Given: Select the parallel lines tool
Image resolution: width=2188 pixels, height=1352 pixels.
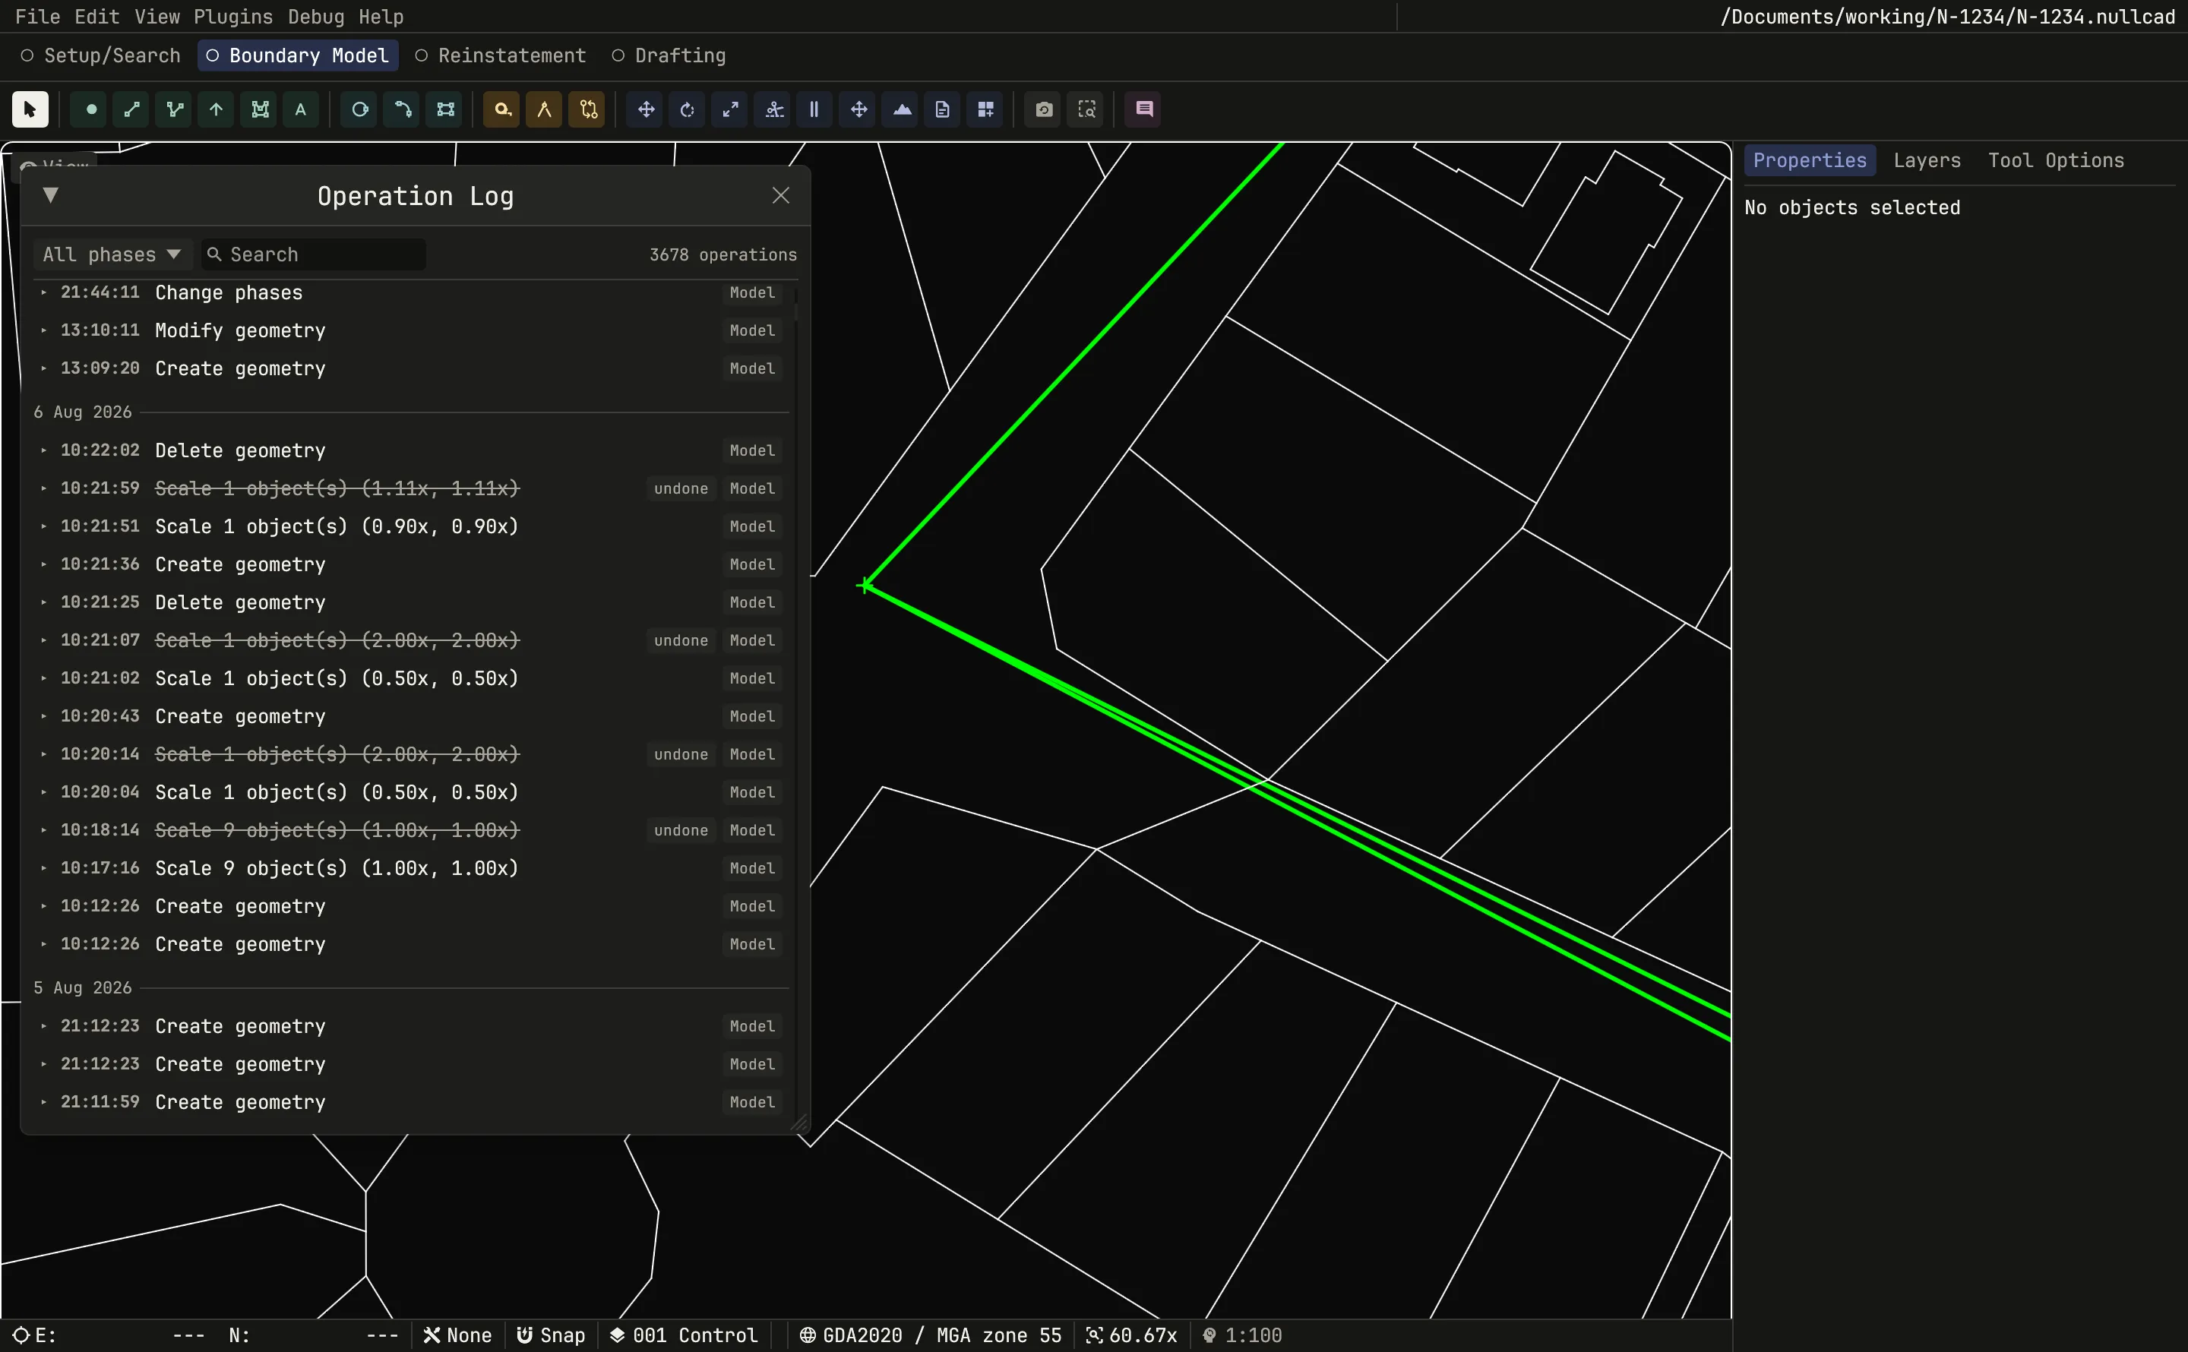Looking at the screenshot, I should point(814,109).
